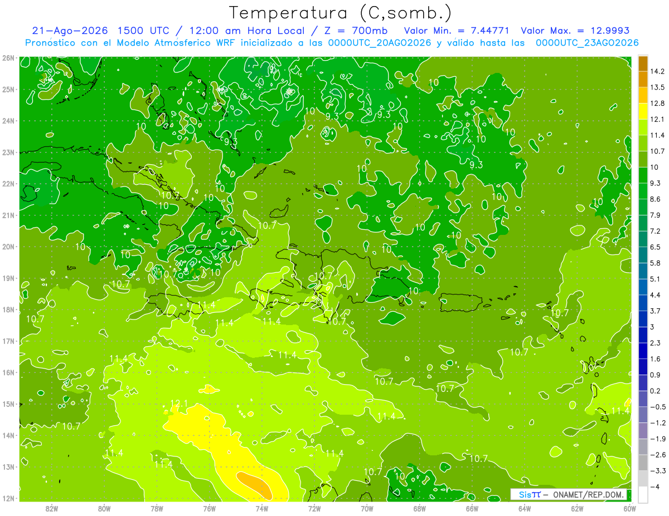Click the '-3.3' value on the color scale
669x516 pixels.
click(x=658, y=471)
